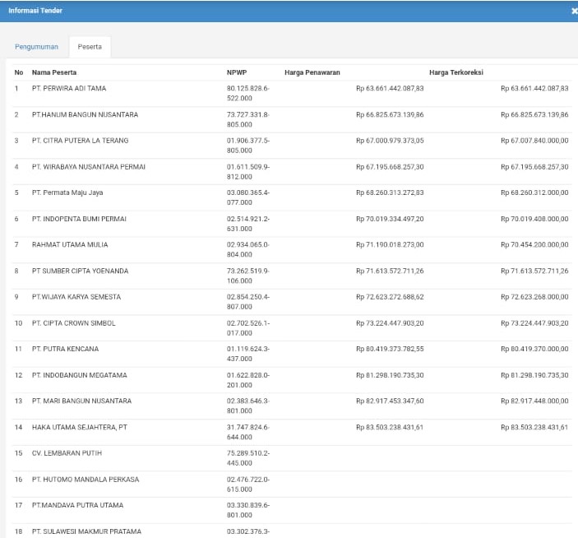578x538 pixels.
Task: Click the Harga Penawaran column header
Action: point(312,72)
